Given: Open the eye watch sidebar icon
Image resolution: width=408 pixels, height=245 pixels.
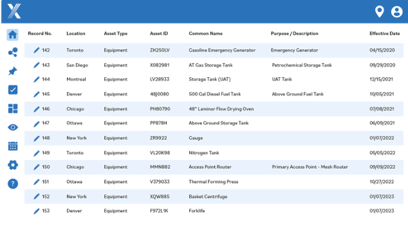Looking at the screenshot, I should coord(13,127).
